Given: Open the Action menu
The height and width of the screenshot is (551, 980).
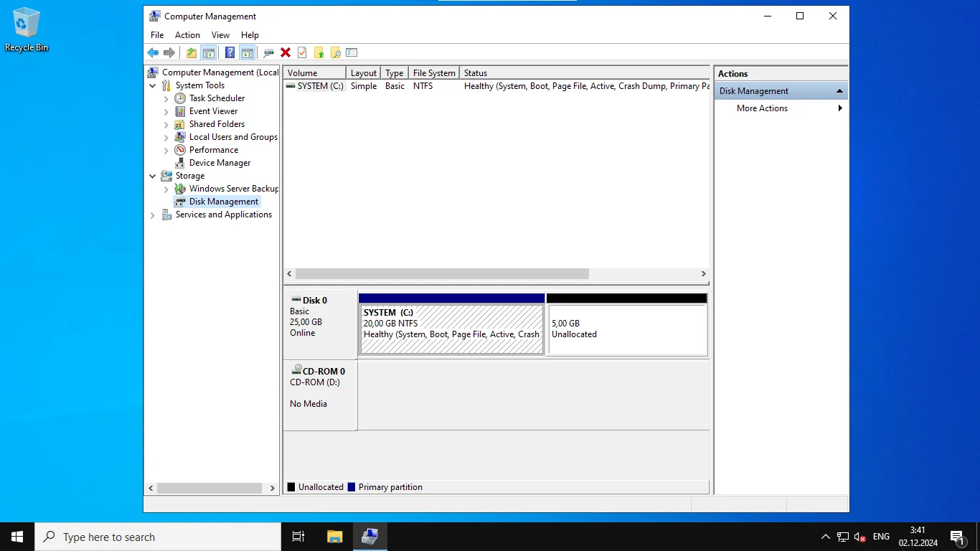Looking at the screenshot, I should [x=187, y=34].
